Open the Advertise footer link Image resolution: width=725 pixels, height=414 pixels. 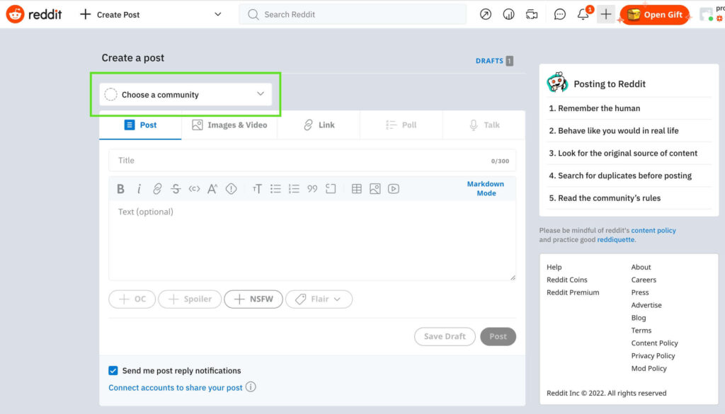point(646,305)
